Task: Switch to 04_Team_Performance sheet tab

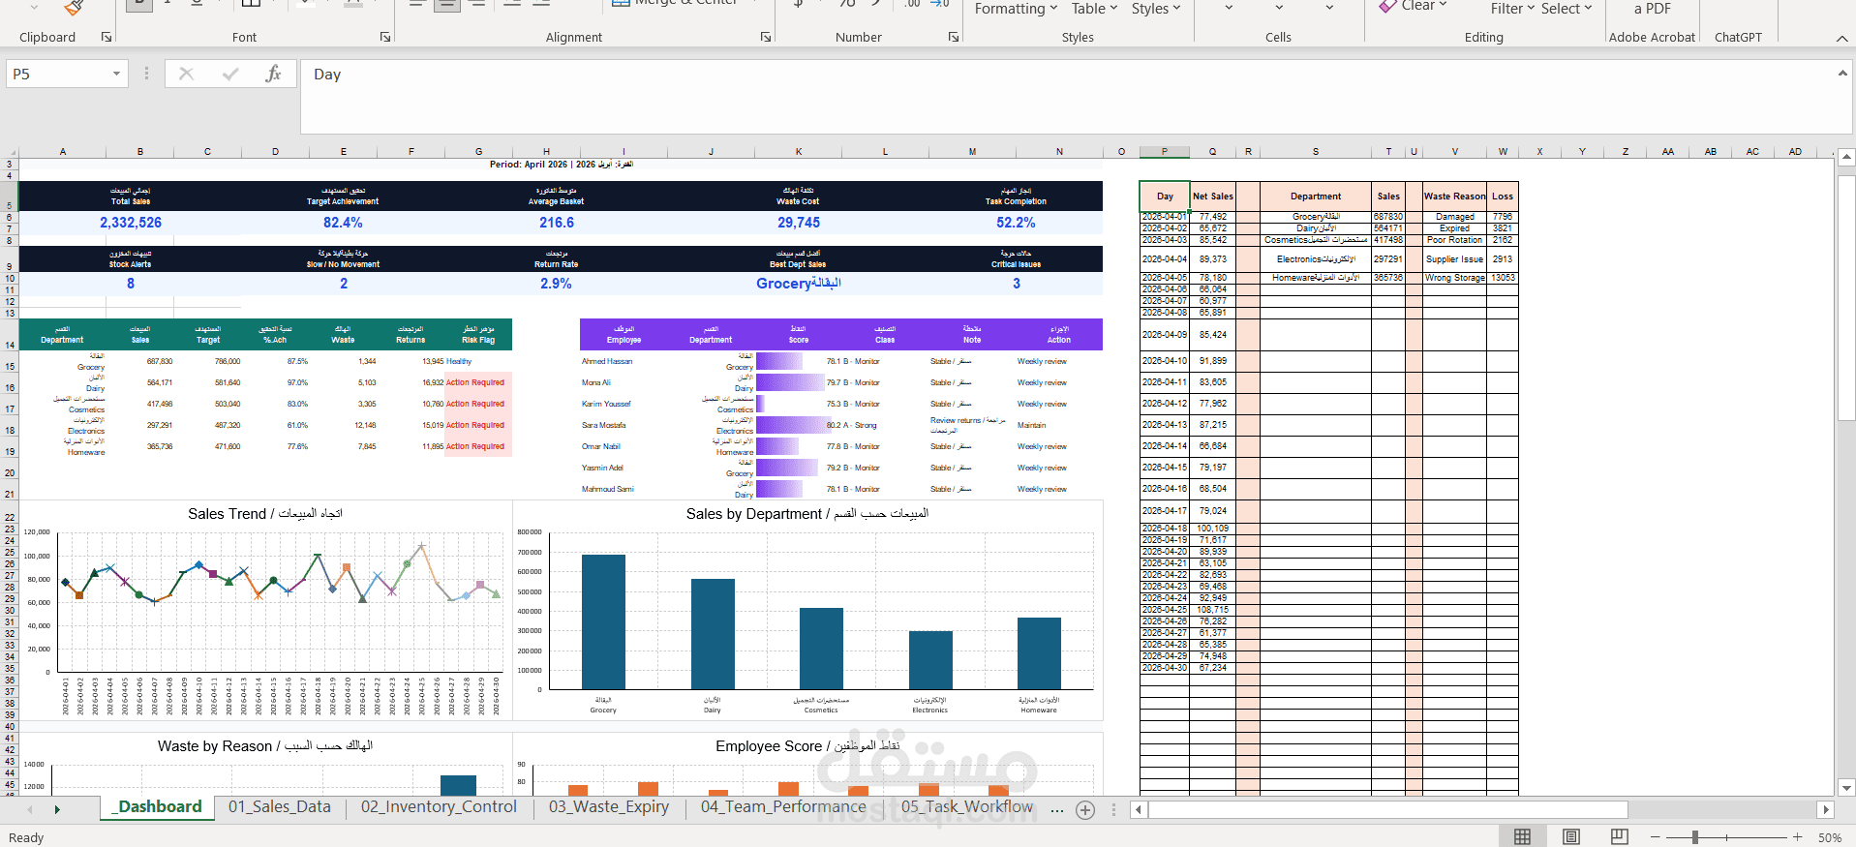Action: 783,806
